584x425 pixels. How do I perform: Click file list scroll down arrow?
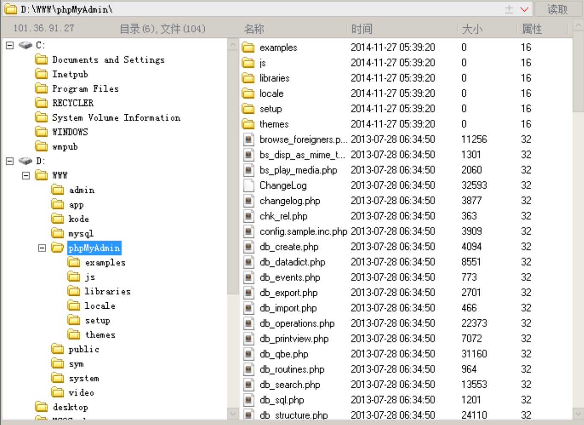(578, 413)
